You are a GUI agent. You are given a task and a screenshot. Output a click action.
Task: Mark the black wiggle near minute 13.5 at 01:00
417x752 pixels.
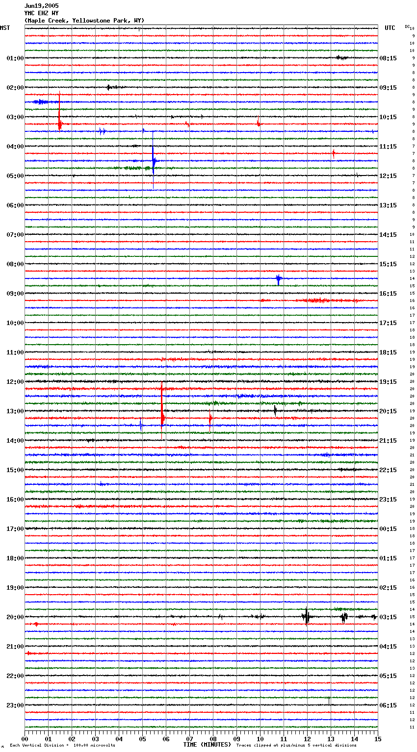coord(342,58)
